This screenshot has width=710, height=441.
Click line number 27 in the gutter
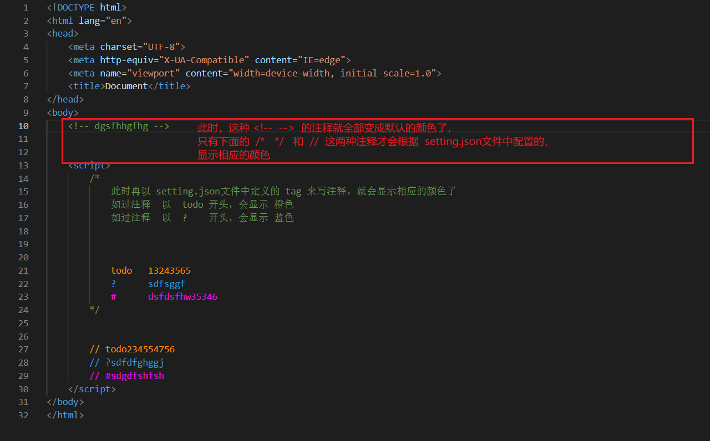23,350
